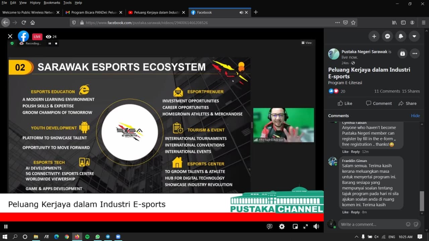This screenshot has height=241, width=429.
Task: Enable picture-in-picture mini player
Action: [295, 227]
